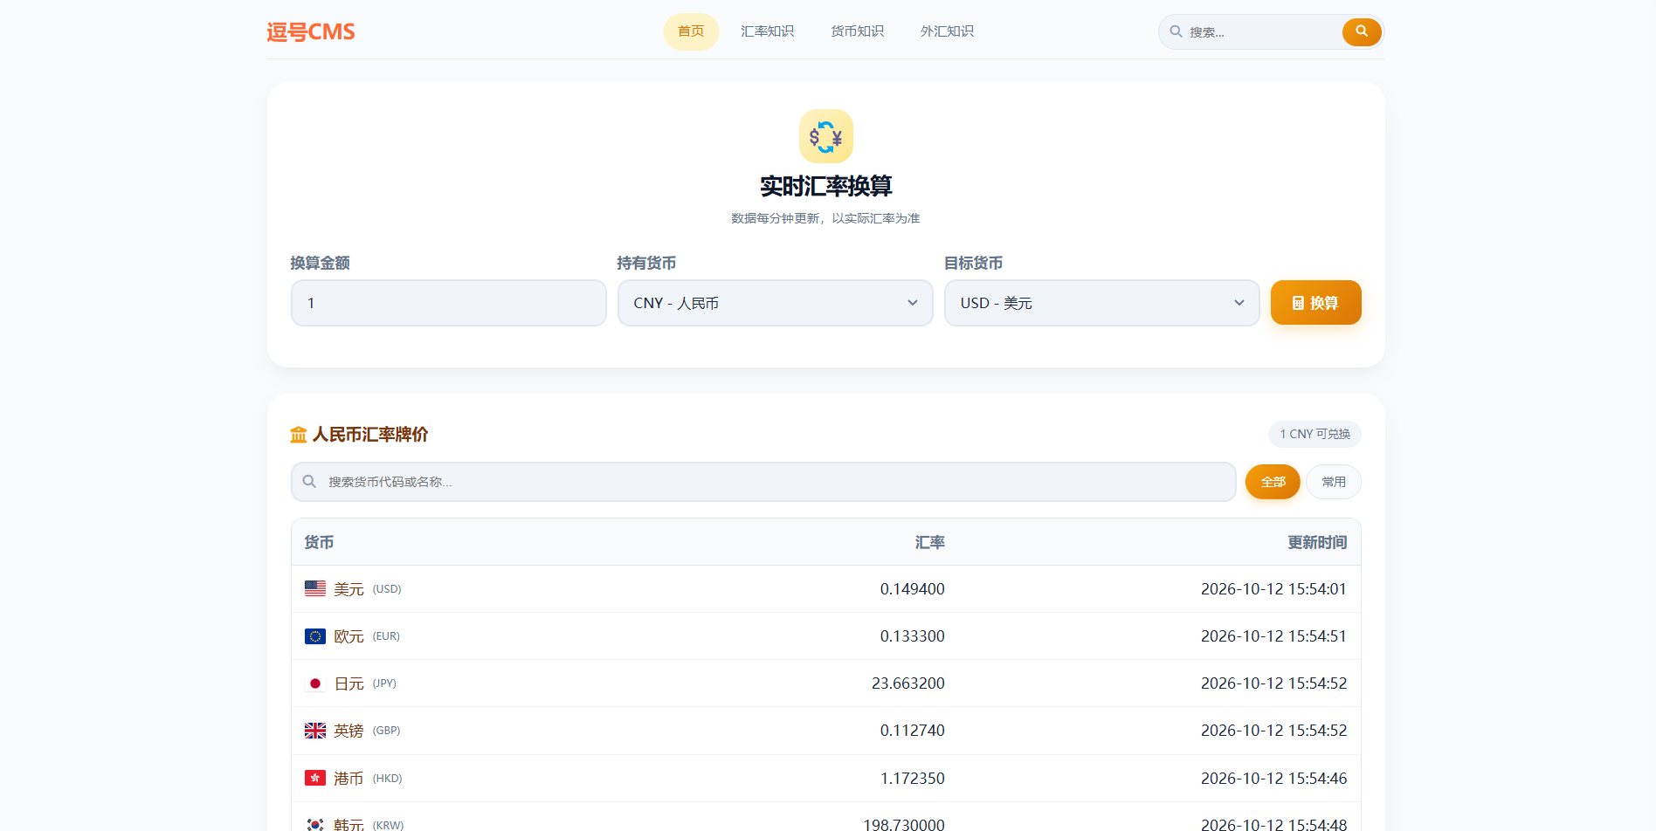Viewport: 1656px width, 831px height.
Task: Click the magnifier icon in currency search
Action: [309, 482]
